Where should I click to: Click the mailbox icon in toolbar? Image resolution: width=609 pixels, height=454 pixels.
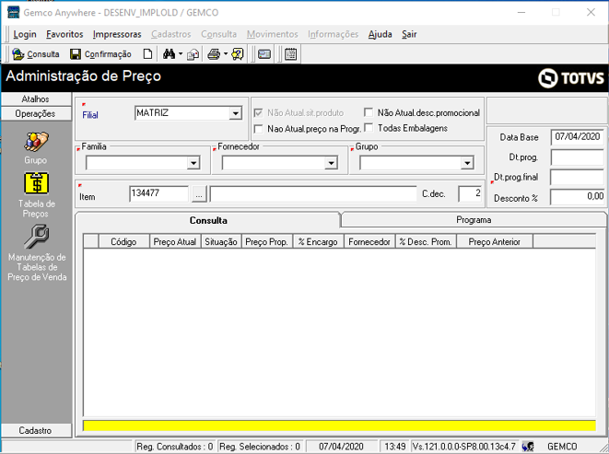(193, 54)
